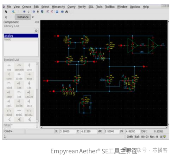Click the blue diamond-shaped toolbar icon
173x157 pixels.
click(34, 12)
